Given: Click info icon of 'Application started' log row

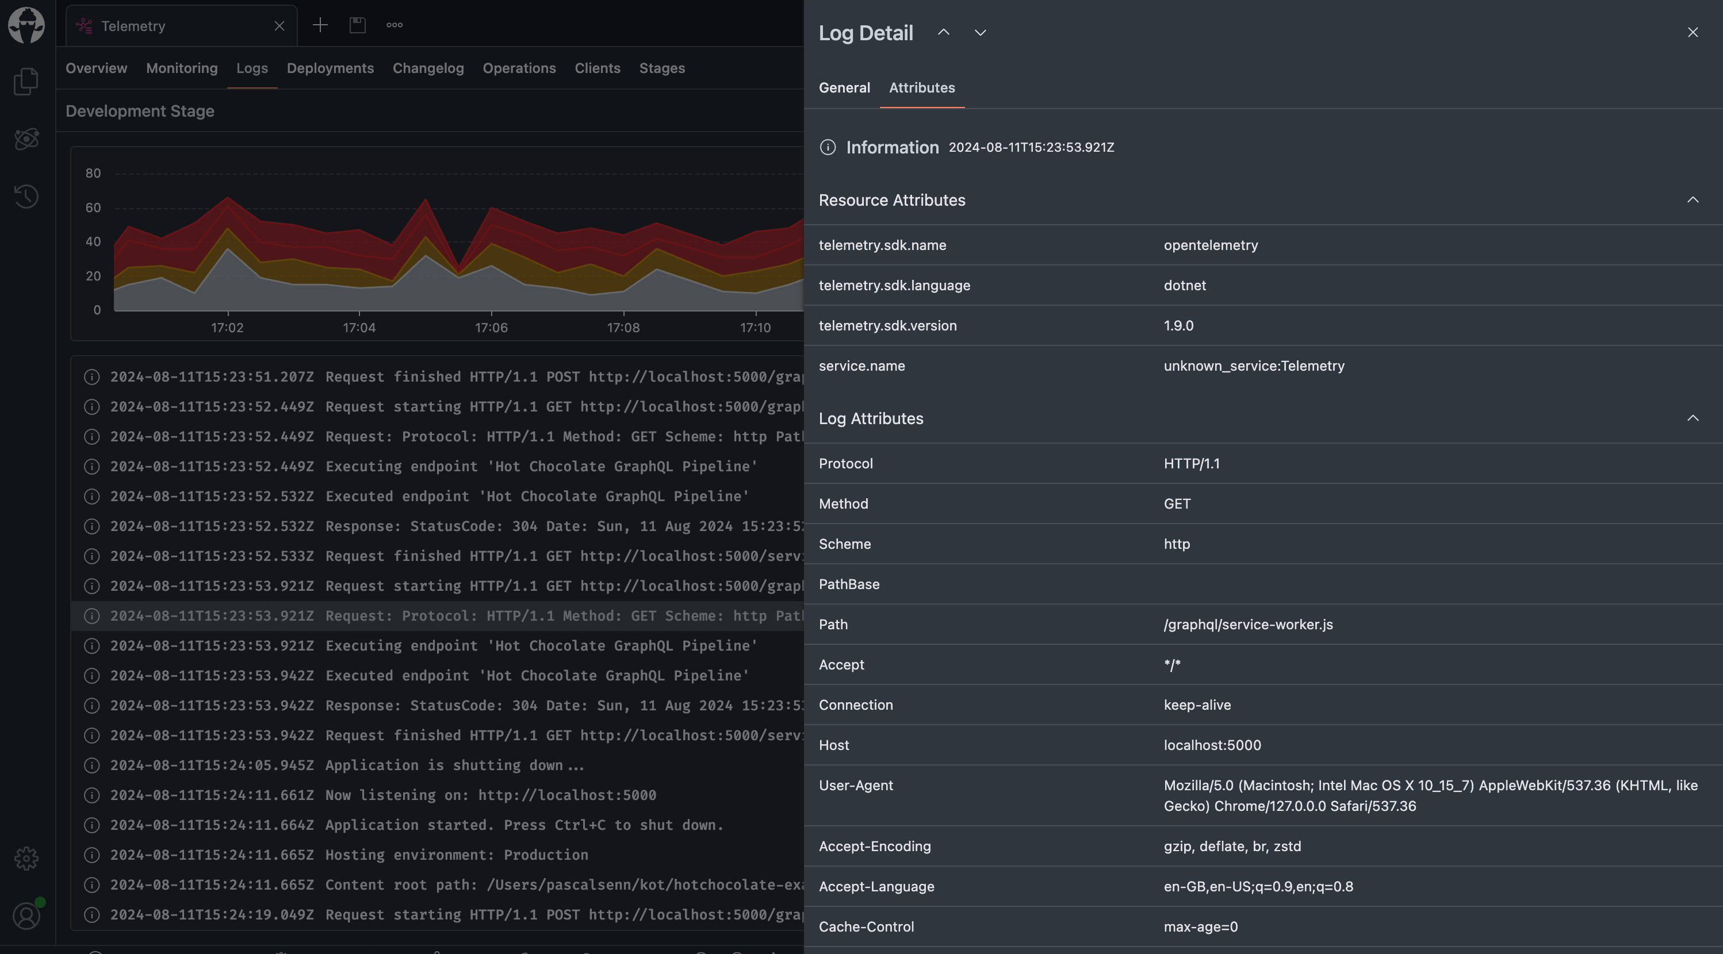Looking at the screenshot, I should [x=91, y=825].
